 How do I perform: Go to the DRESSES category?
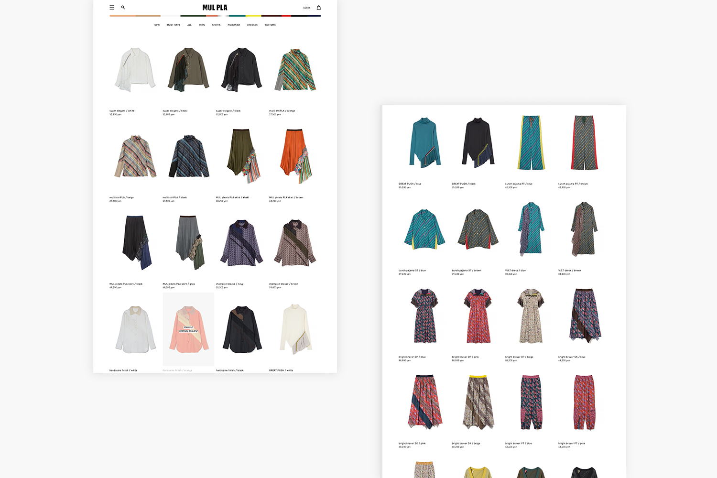pos(252,25)
